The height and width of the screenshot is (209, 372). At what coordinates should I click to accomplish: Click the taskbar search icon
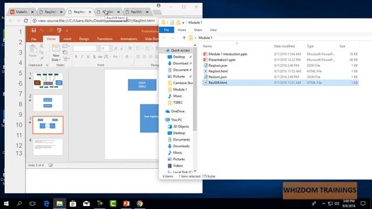[x=19, y=204]
